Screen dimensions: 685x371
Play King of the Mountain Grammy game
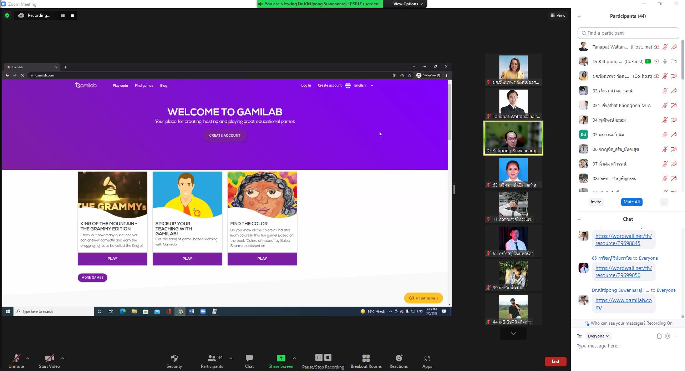(112, 259)
